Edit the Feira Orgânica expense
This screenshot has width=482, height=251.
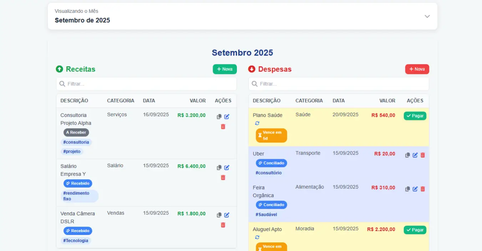[415, 189]
